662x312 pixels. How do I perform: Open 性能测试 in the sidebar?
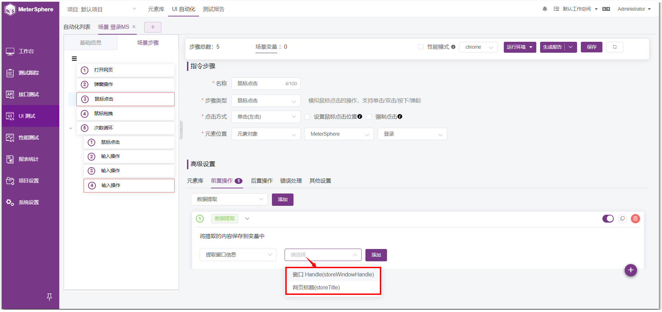[30, 138]
